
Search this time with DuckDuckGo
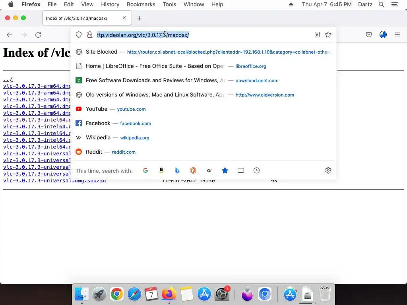coord(193,170)
